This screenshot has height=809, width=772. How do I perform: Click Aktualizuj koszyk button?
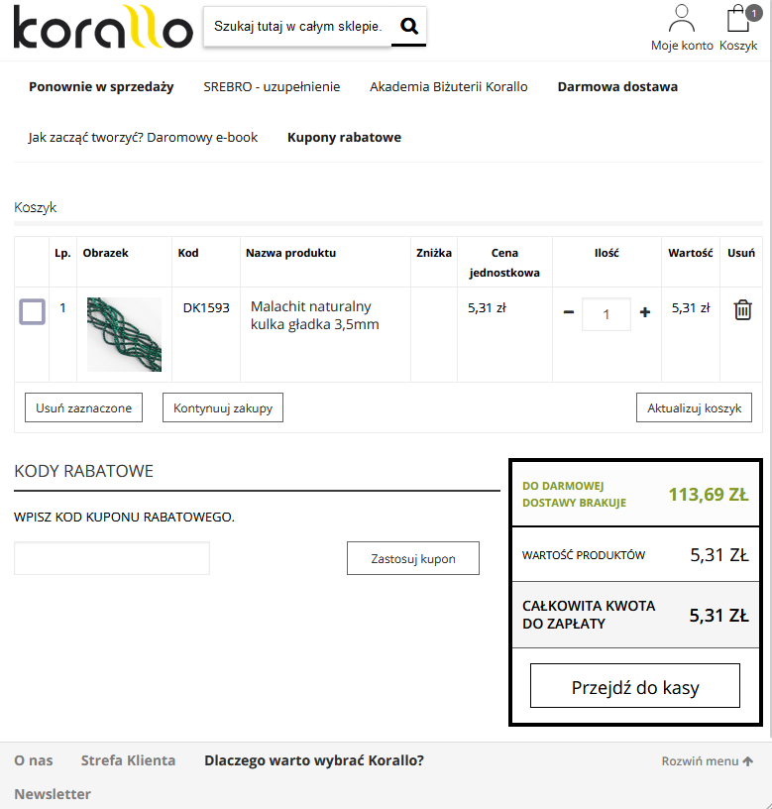694,407
